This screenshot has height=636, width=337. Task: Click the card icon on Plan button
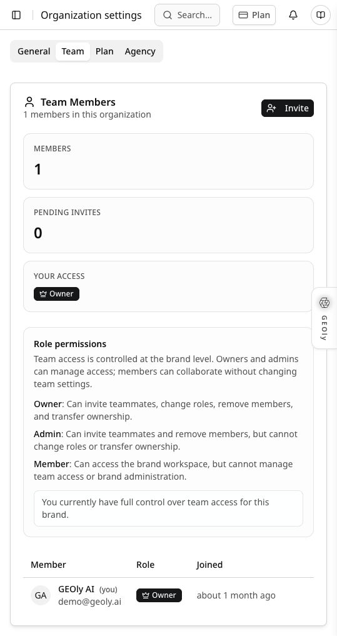tap(243, 15)
